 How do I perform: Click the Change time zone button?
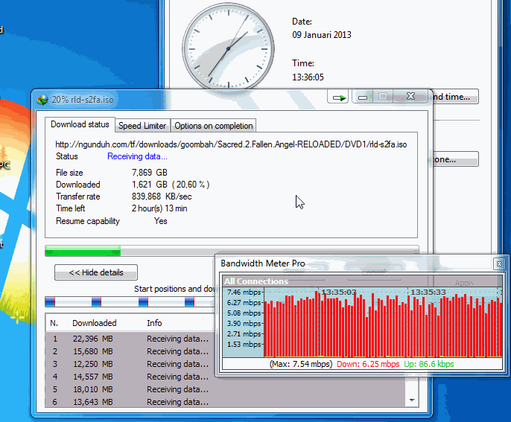click(x=454, y=159)
